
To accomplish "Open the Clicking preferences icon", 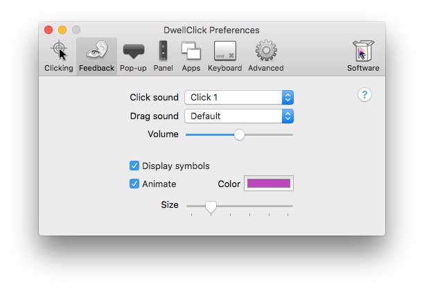I will [x=58, y=52].
